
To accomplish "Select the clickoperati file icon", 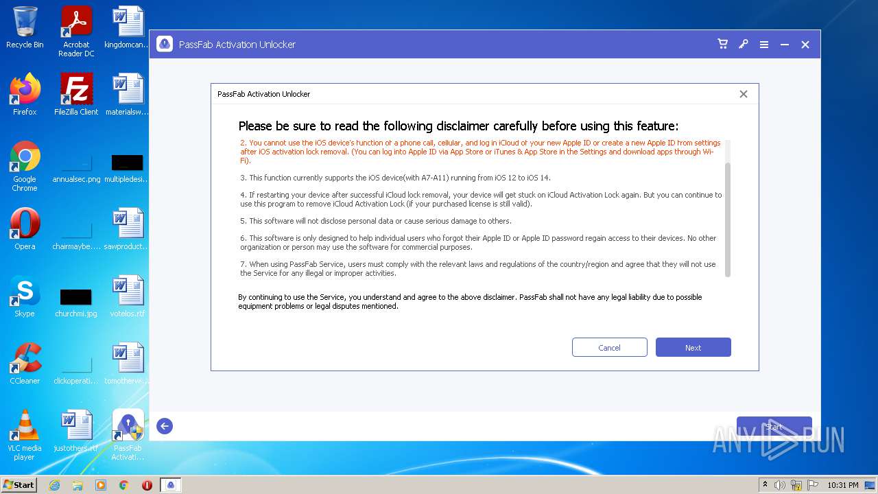I will tap(76, 368).
